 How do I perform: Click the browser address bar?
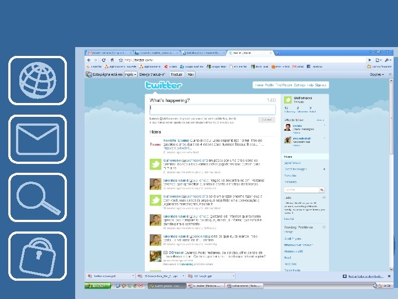tap(245, 60)
